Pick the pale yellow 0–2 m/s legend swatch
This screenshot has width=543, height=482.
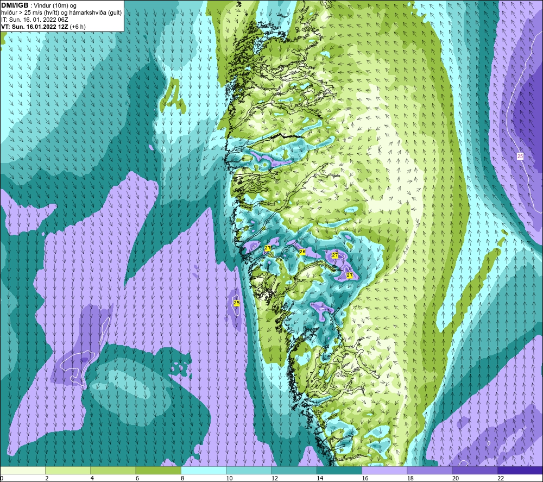click(x=22, y=471)
